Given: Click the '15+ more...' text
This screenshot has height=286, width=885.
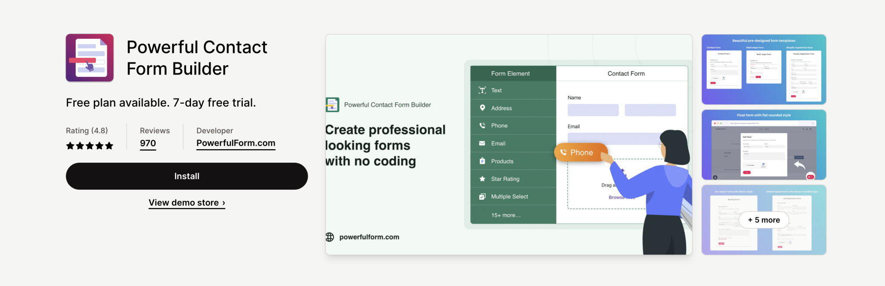Looking at the screenshot, I should point(506,215).
